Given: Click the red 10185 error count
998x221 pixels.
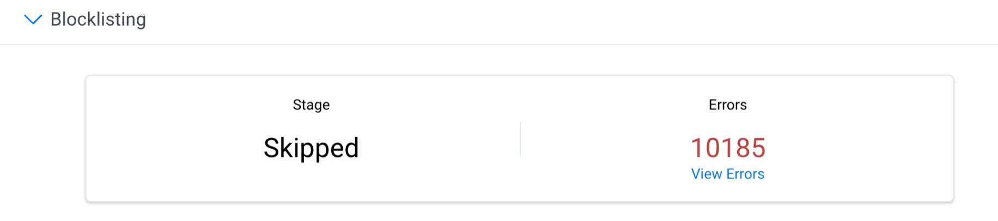Looking at the screenshot, I should tap(728, 148).
